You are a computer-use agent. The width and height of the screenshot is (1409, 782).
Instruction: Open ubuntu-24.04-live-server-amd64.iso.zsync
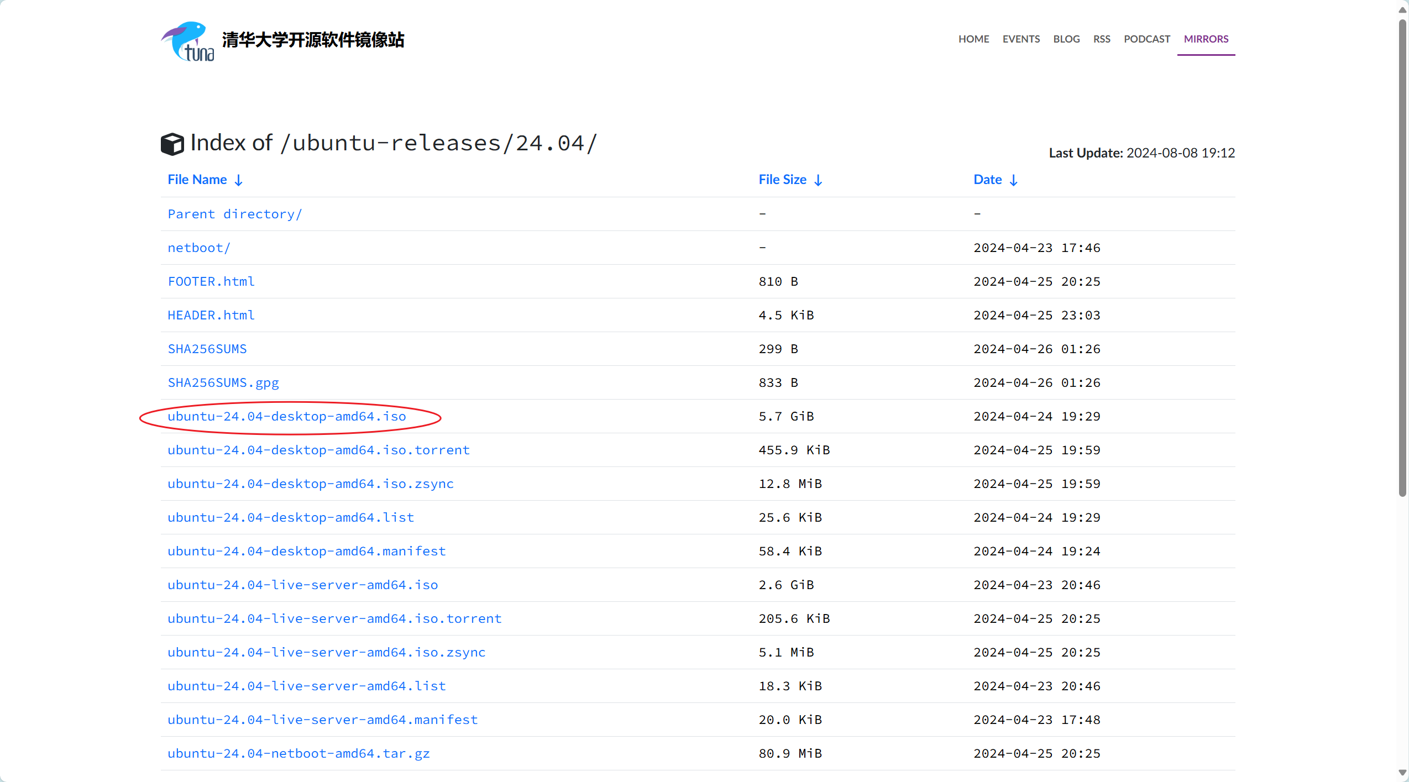[x=327, y=652]
